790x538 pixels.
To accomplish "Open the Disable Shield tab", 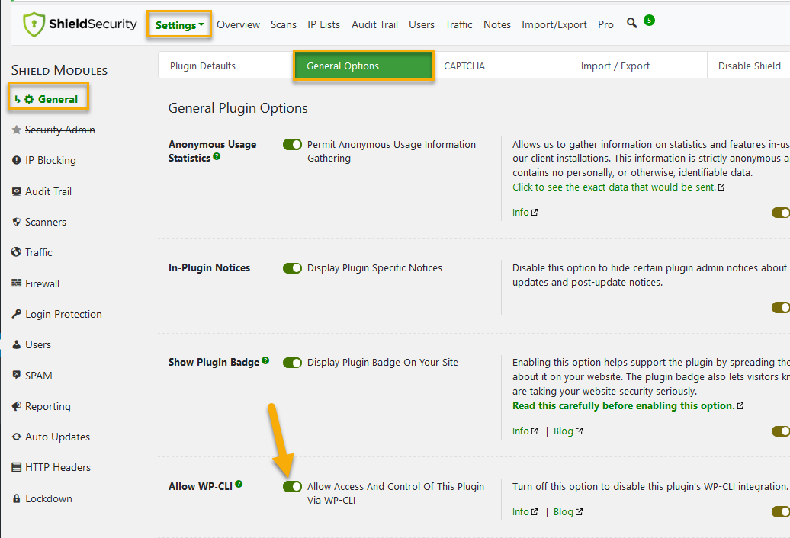I will click(x=749, y=66).
